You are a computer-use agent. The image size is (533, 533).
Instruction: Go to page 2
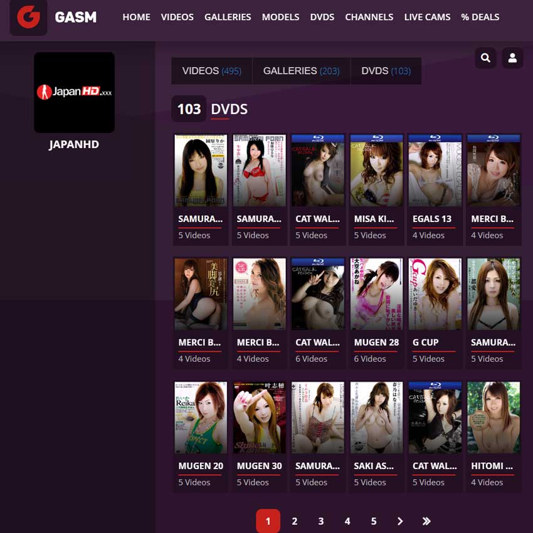(x=294, y=520)
